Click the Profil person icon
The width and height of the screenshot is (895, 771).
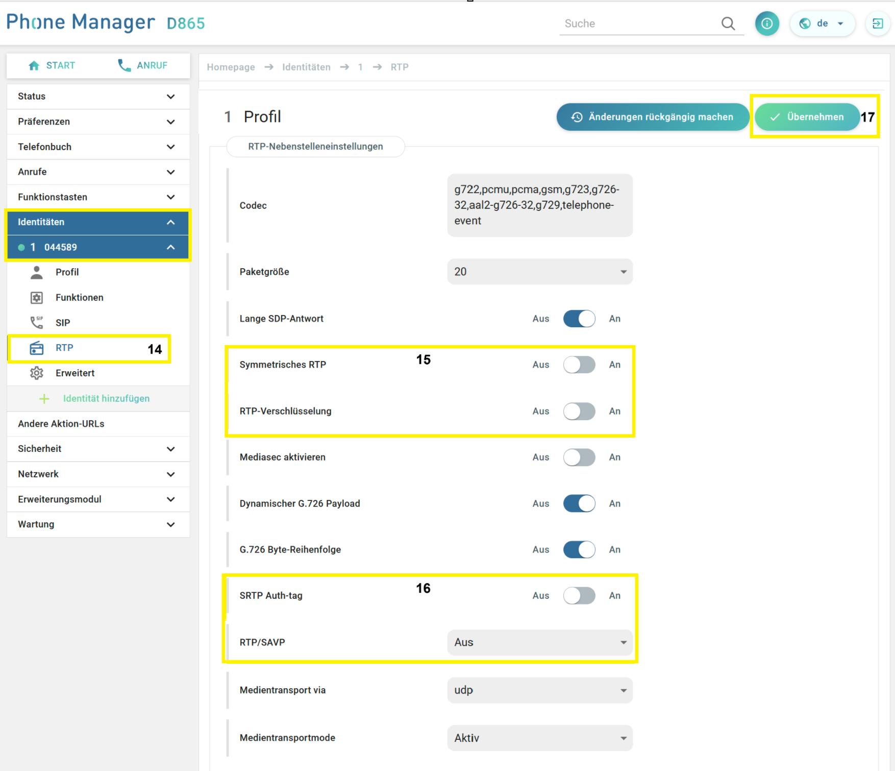37,272
